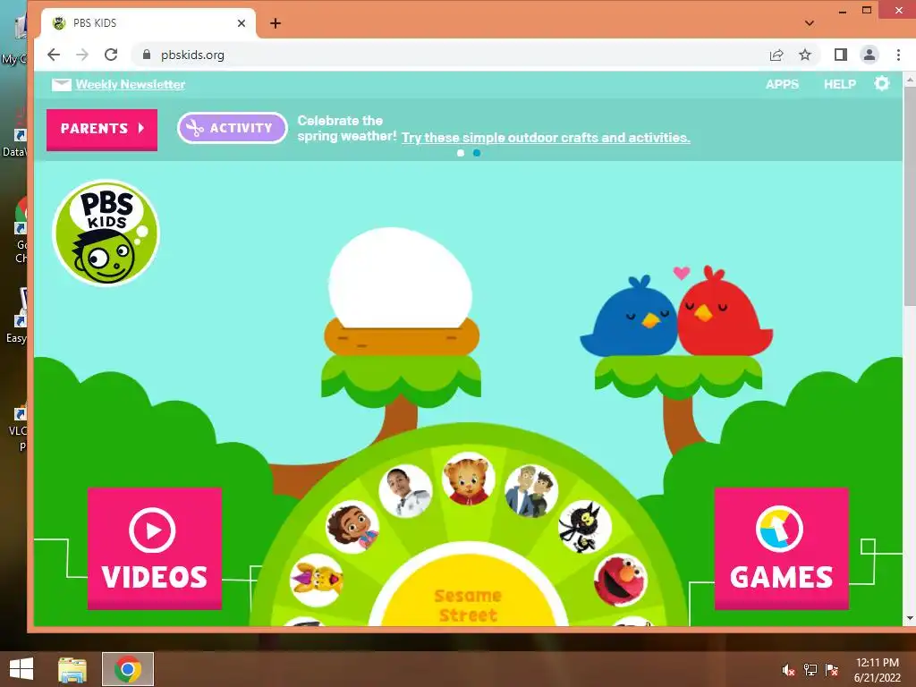
Task: Click the muted volume tray icon
Action: 788,669
